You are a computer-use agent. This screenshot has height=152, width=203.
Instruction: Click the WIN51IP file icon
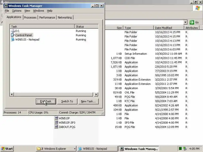point(56,118)
